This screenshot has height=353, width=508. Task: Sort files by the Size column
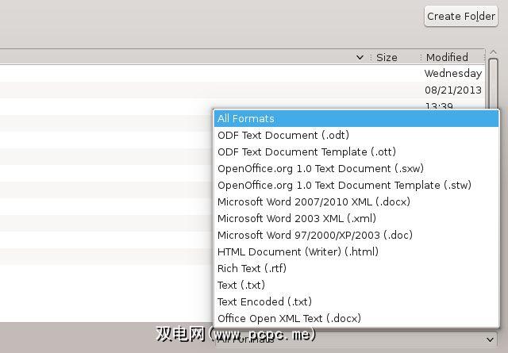[x=395, y=57]
